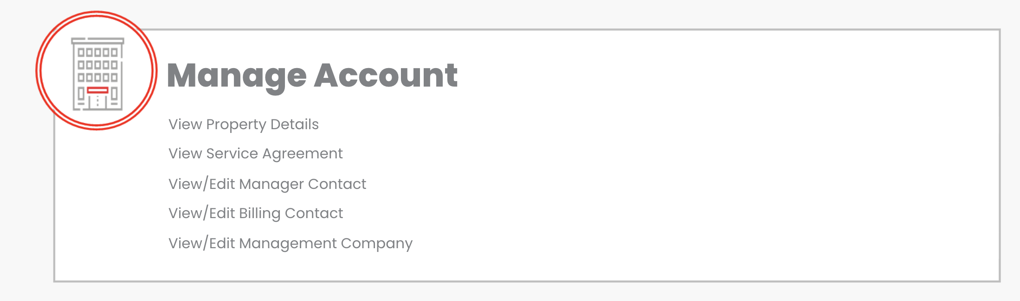Open View Property Details
Viewport: 1020px width, 301px height.
coord(243,124)
